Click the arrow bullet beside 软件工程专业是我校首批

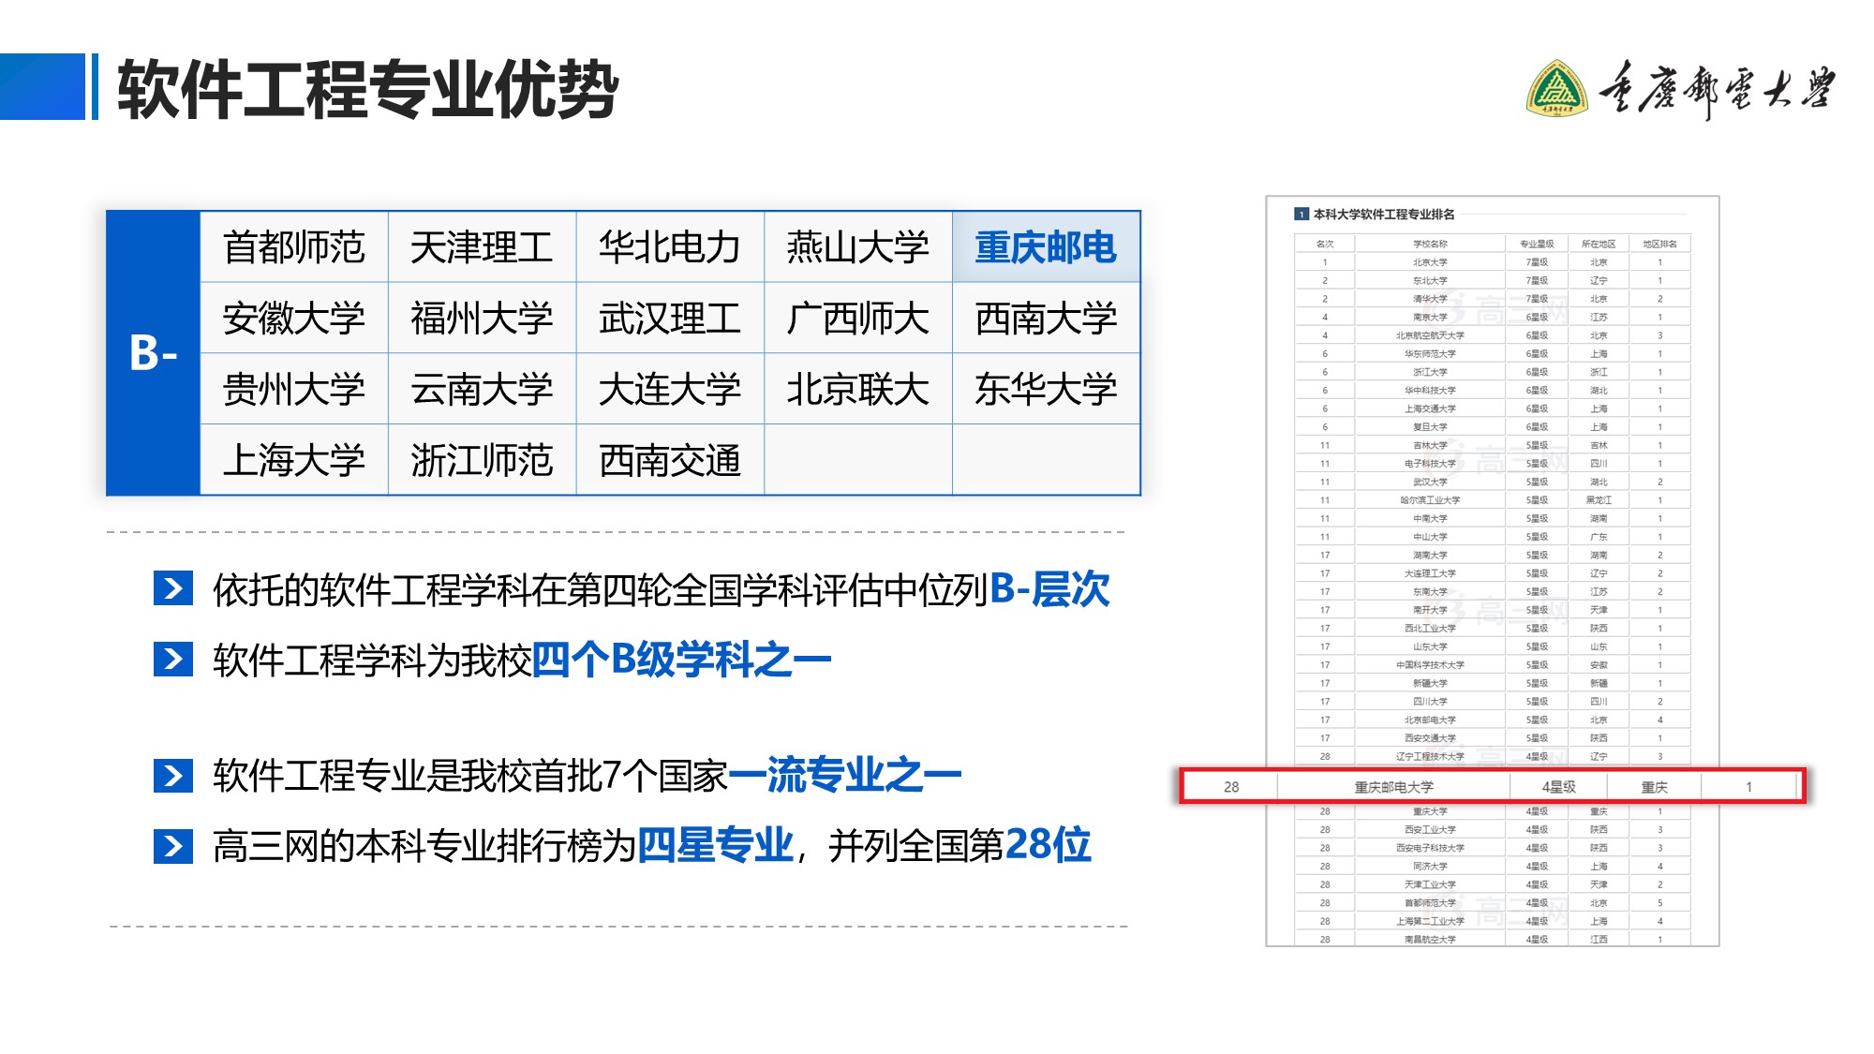(x=173, y=775)
